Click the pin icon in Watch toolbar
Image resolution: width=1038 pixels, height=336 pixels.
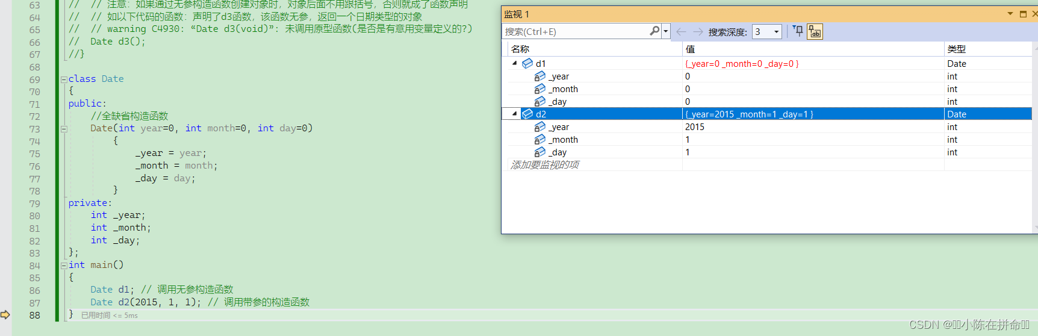797,31
